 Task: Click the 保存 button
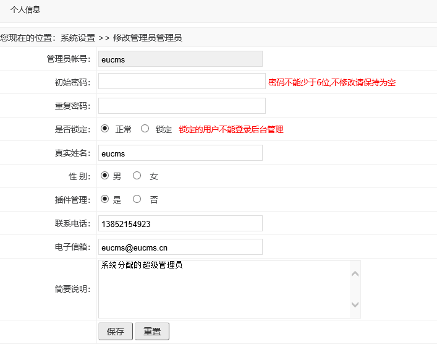point(116,332)
